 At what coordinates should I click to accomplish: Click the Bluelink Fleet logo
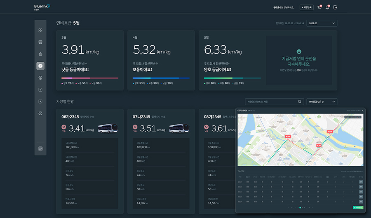[42, 7]
